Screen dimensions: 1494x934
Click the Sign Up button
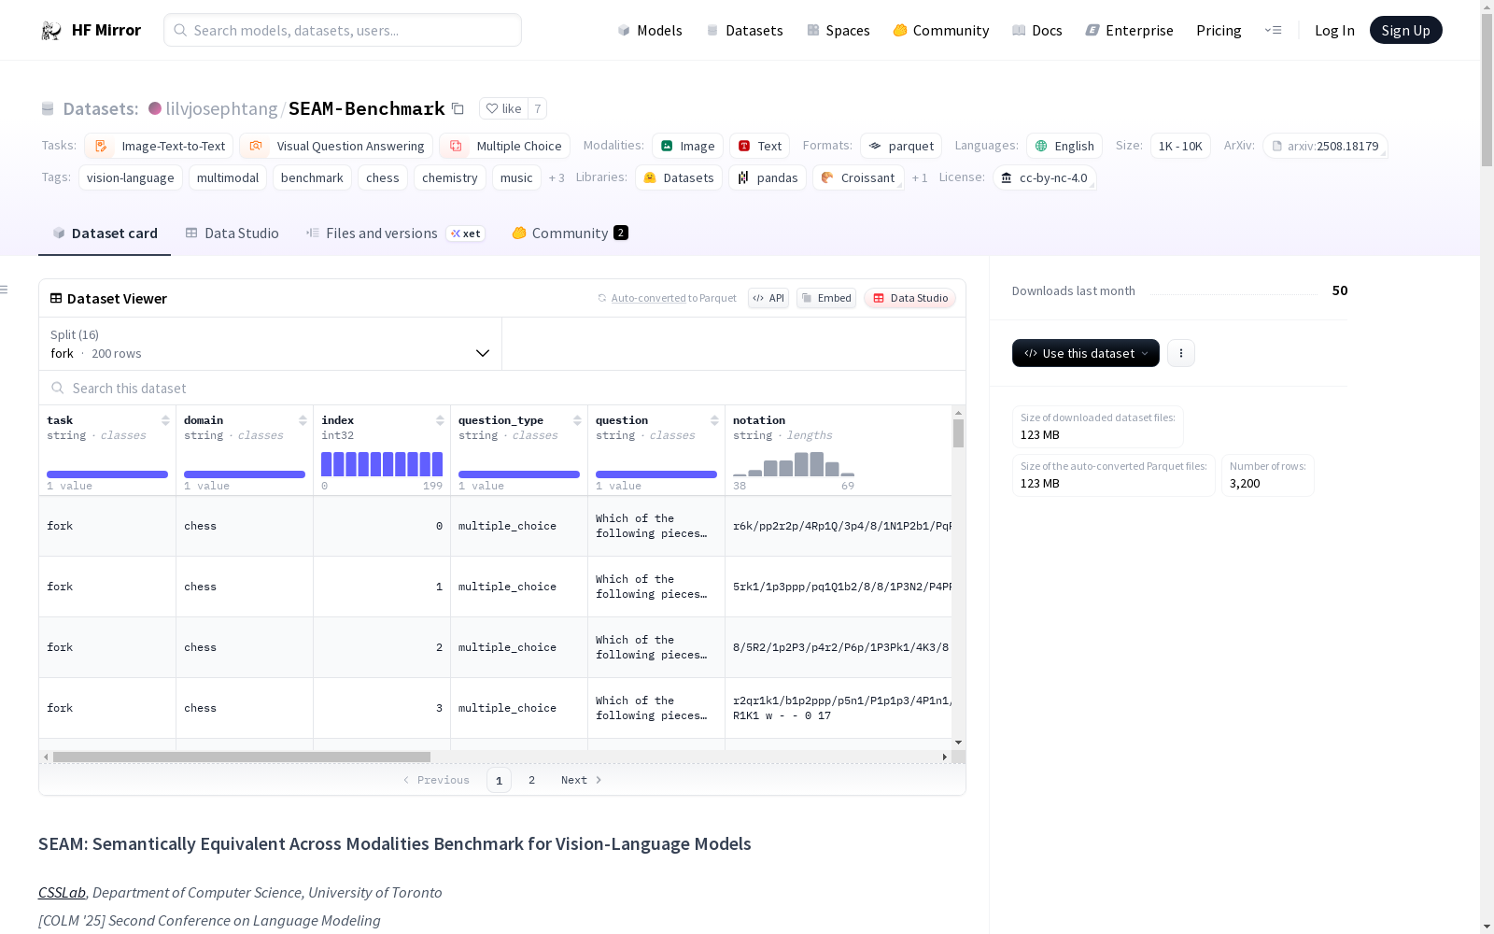coord(1406,30)
